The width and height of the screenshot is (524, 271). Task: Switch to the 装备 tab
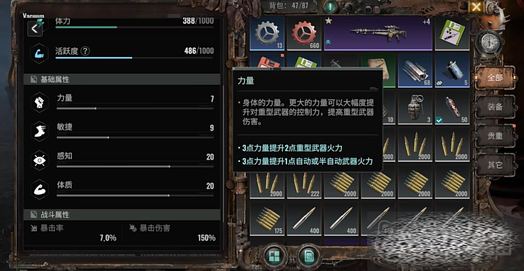click(495, 107)
